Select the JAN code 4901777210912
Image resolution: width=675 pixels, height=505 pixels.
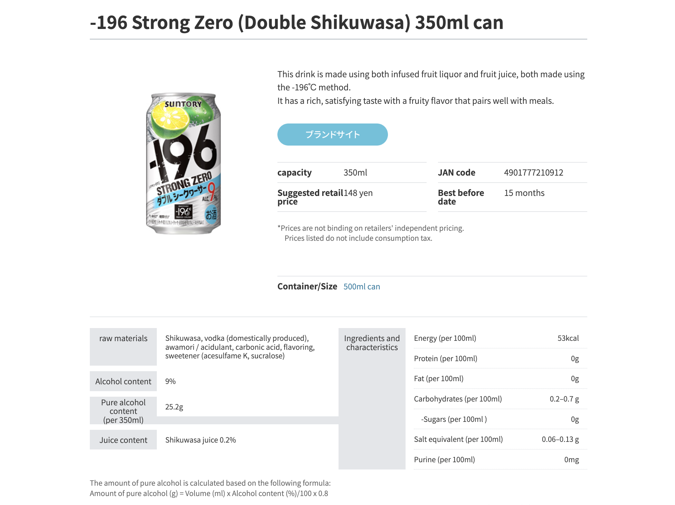534,172
